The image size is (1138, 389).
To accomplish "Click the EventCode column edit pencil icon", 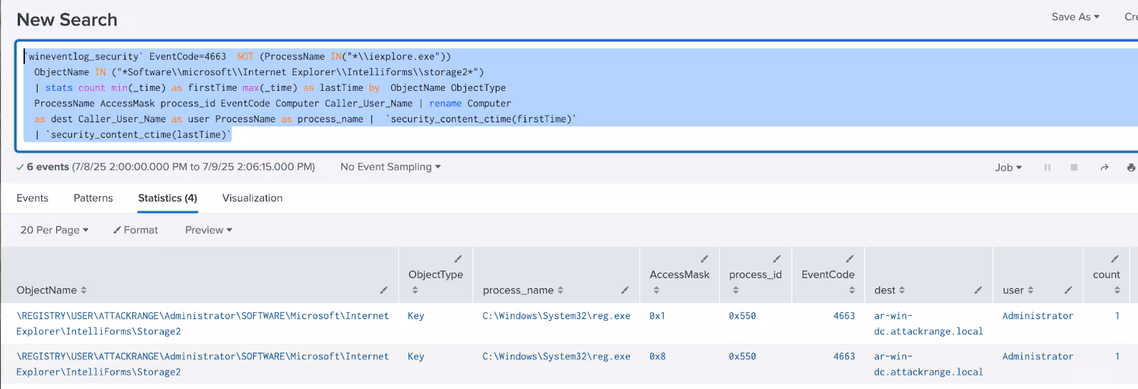I will pos(849,259).
